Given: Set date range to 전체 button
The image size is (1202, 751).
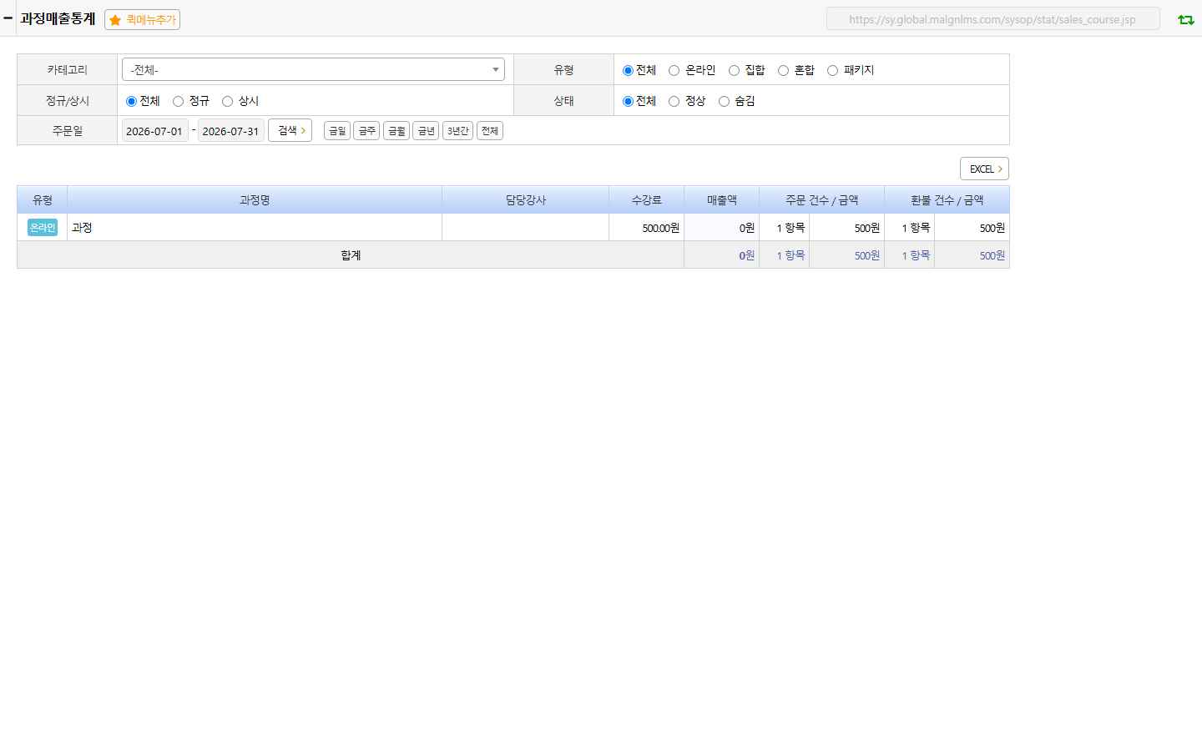Looking at the screenshot, I should click(490, 131).
